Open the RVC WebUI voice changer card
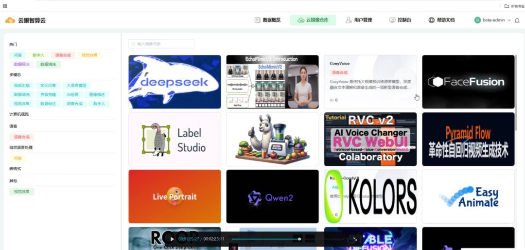The height and width of the screenshot is (250, 525). (370, 139)
